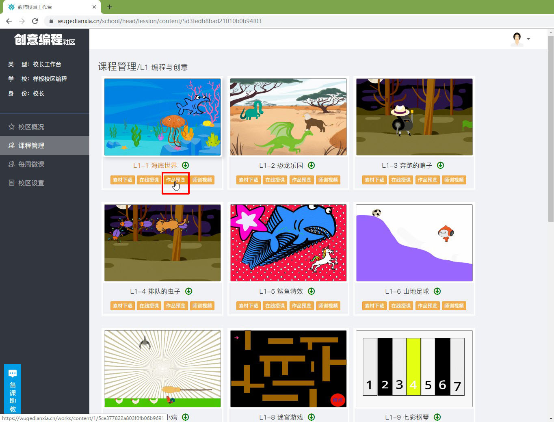Click the user avatar picture
Viewport: 554px width, 422px height.
(517, 39)
